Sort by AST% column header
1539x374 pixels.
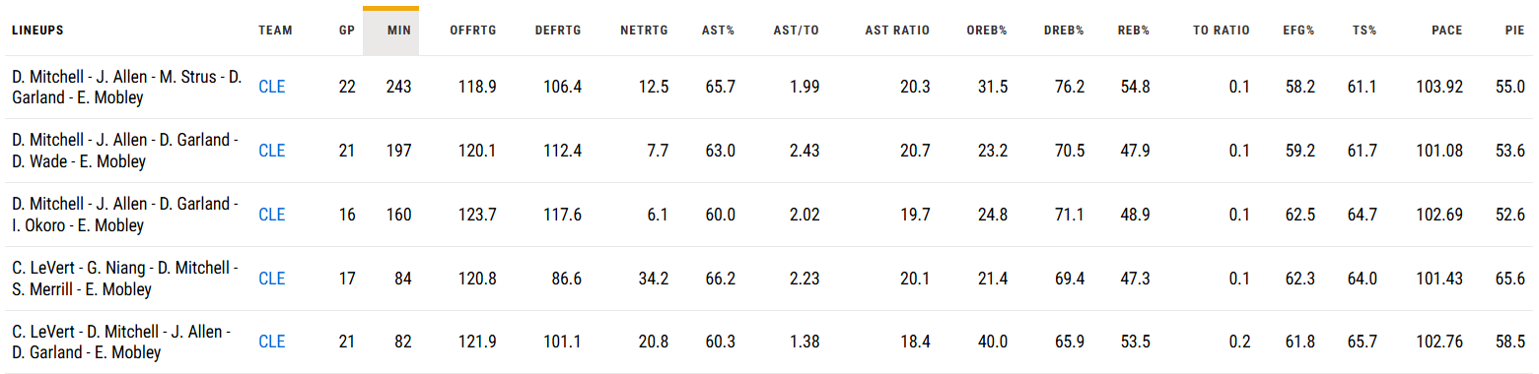coord(718,31)
